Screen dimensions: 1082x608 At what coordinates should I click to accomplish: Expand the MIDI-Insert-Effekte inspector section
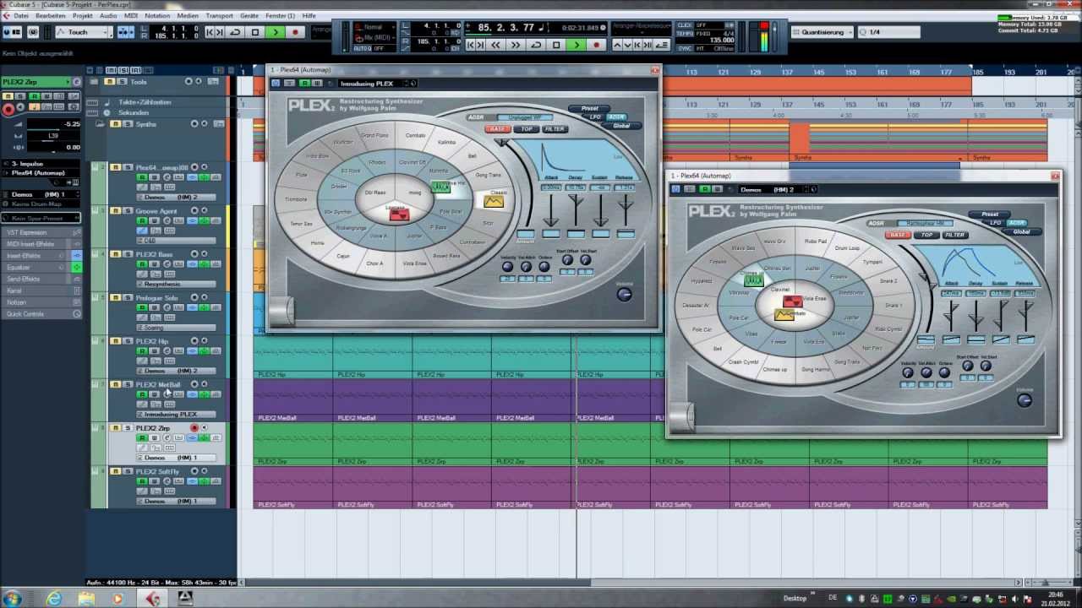point(41,244)
